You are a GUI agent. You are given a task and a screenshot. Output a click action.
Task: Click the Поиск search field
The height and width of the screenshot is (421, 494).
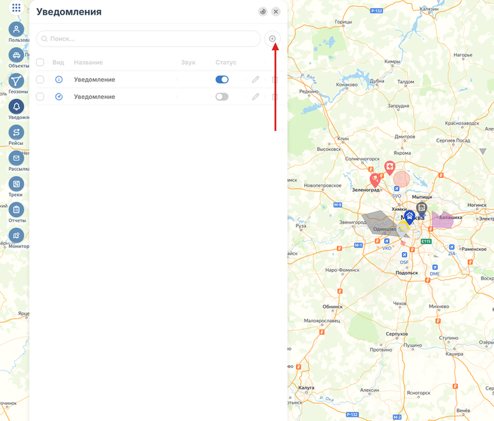(x=149, y=39)
